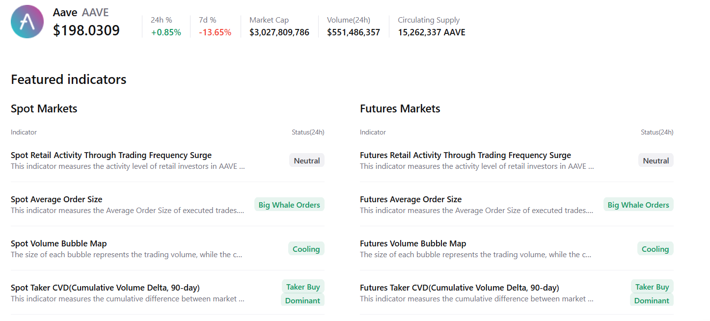The width and height of the screenshot is (710, 321).
Task: Click Taker Buy Dominant badge in Futures Markets
Action: click(652, 293)
